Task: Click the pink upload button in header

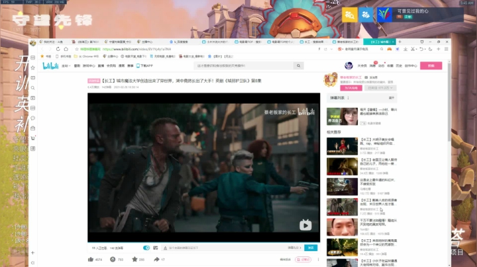Action: point(431,65)
